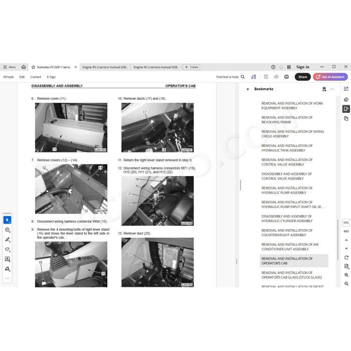Open the All tools menu
Screen dimensions: 351x351
coord(9,77)
